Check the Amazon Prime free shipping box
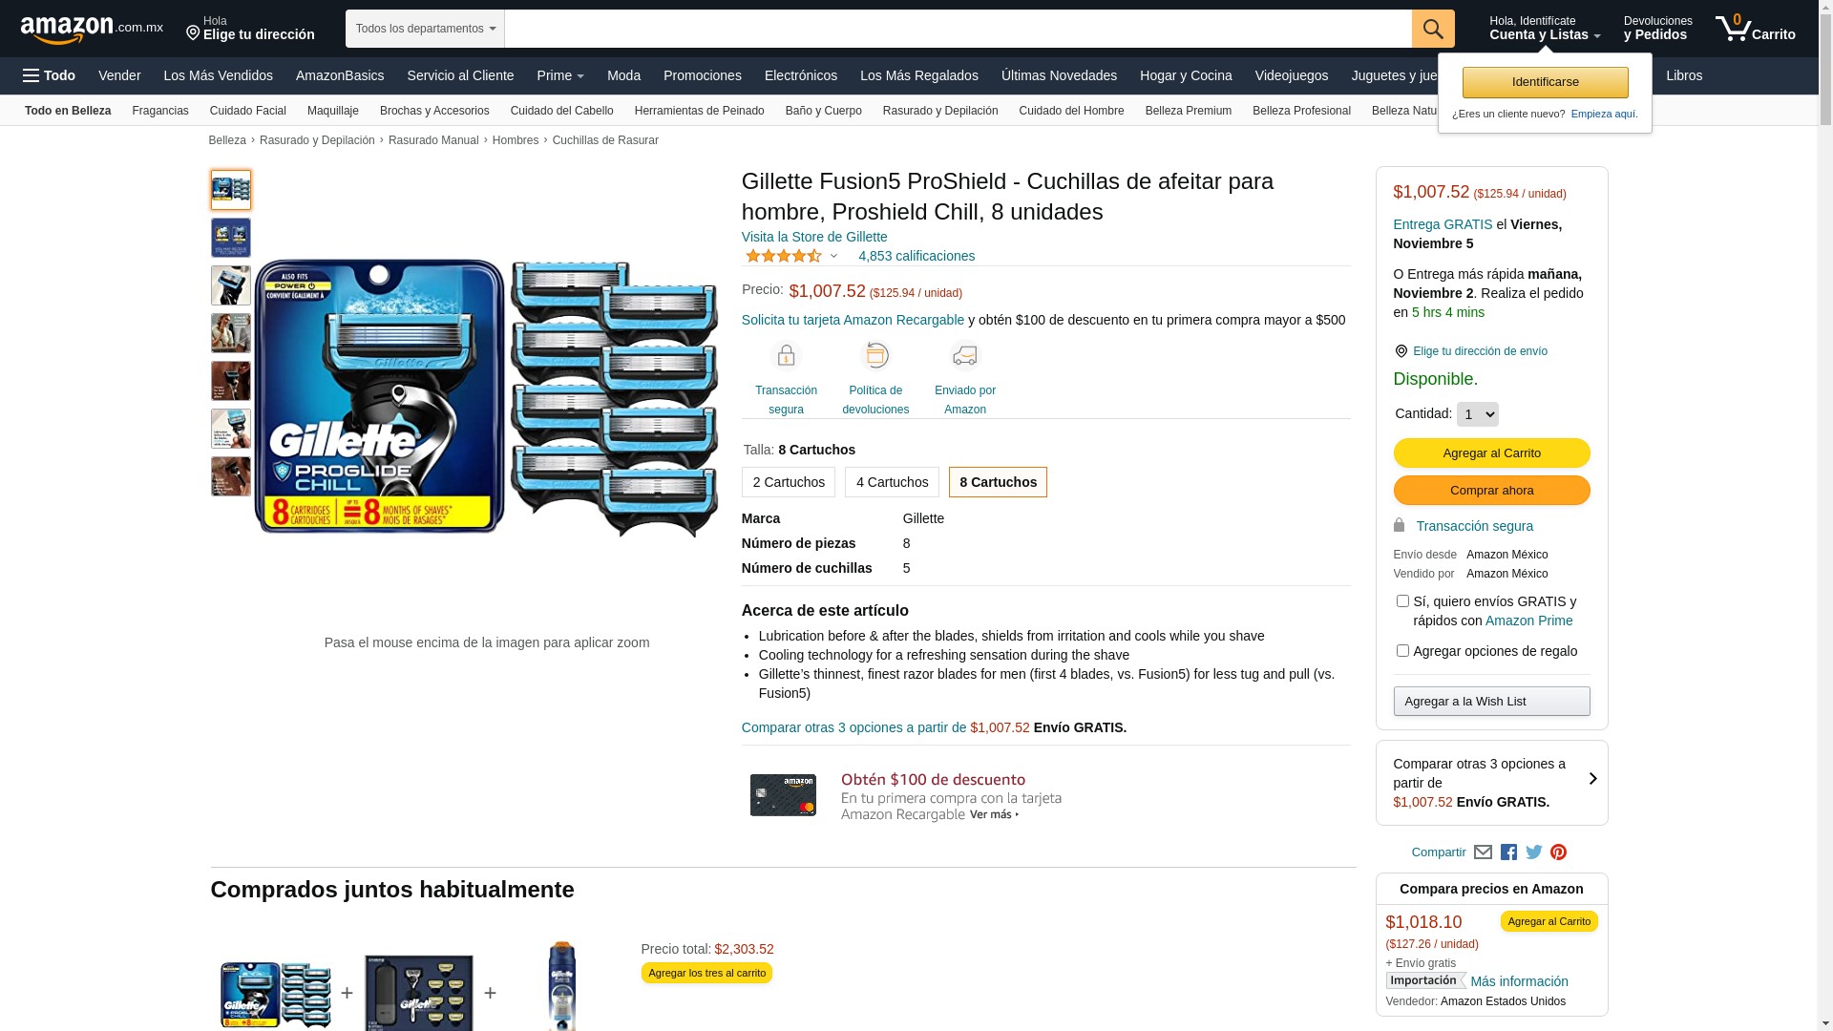 [x=1402, y=601]
